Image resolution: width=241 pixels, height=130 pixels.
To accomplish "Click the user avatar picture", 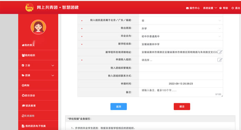I will click(x=38, y=27).
